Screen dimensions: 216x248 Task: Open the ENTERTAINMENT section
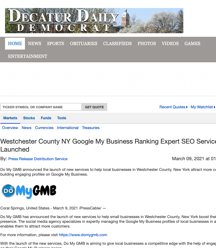pos(28,56)
